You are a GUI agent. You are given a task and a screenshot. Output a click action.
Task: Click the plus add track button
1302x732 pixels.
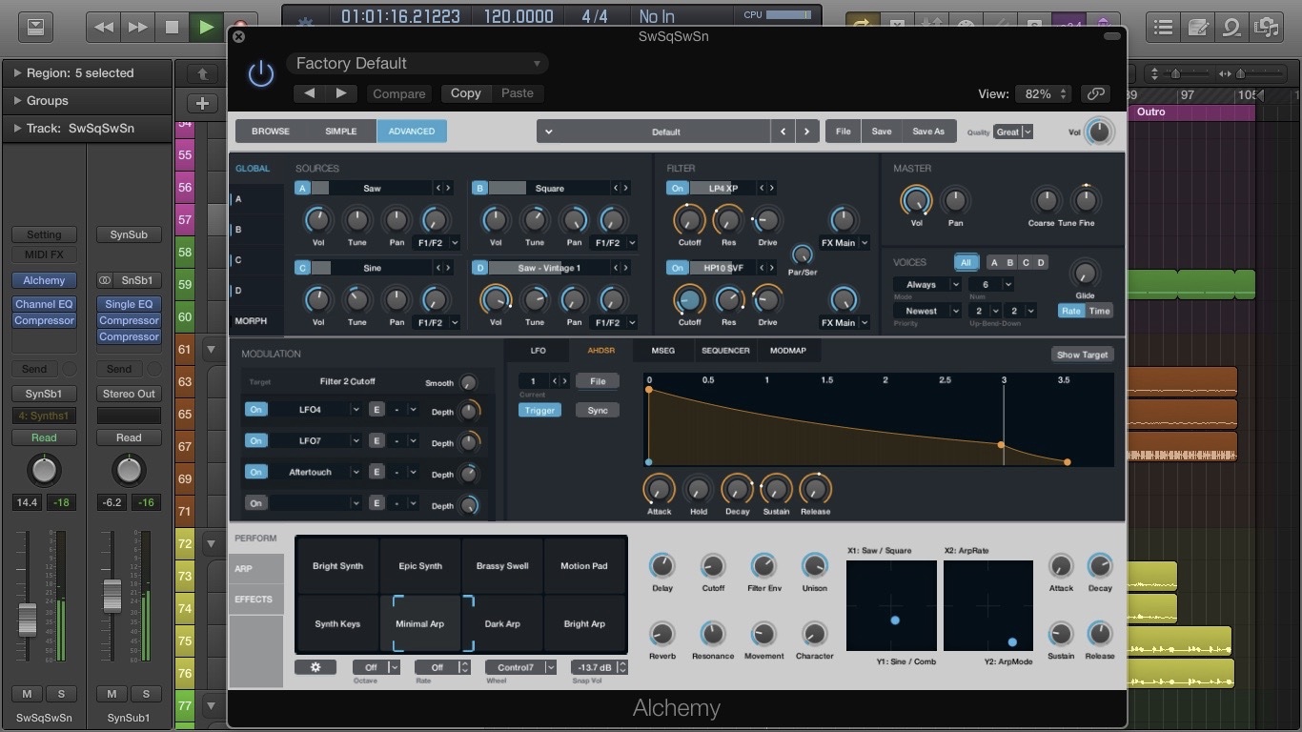tap(202, 103)
